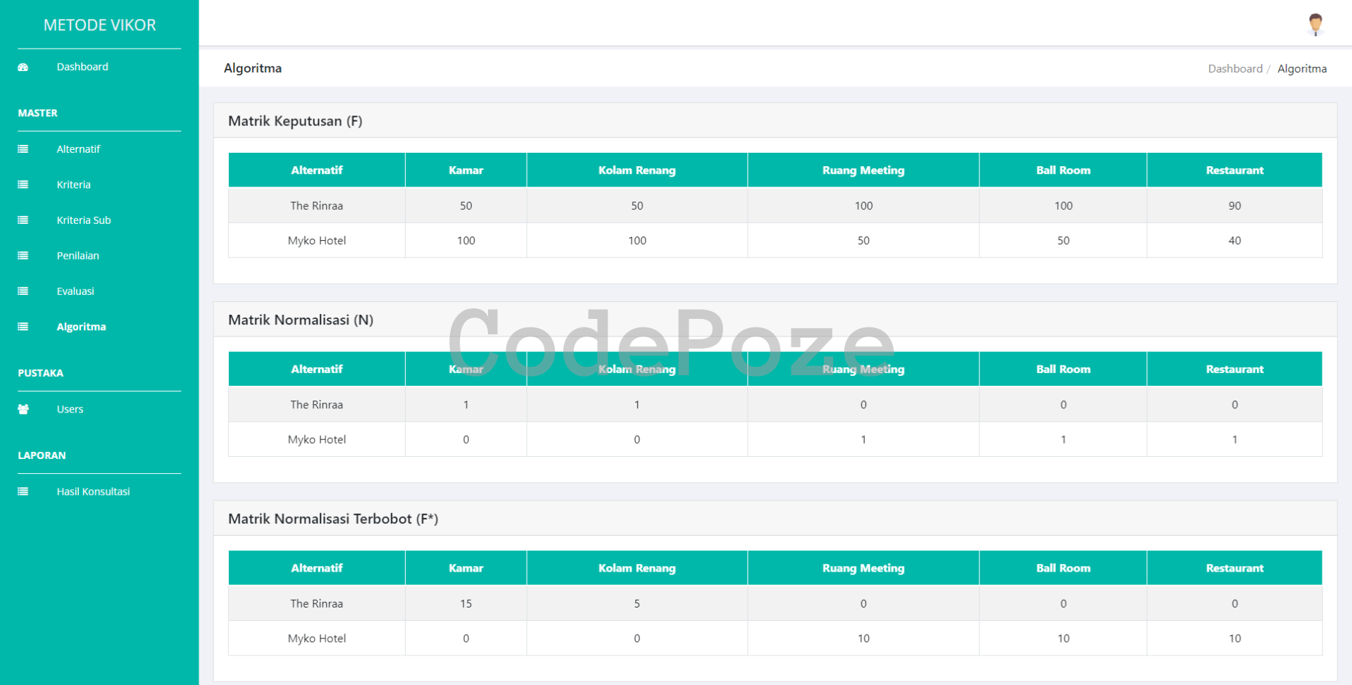Open the user avatar profile menu
This screenshot has height=685, width=1352.
[1315, 24]
